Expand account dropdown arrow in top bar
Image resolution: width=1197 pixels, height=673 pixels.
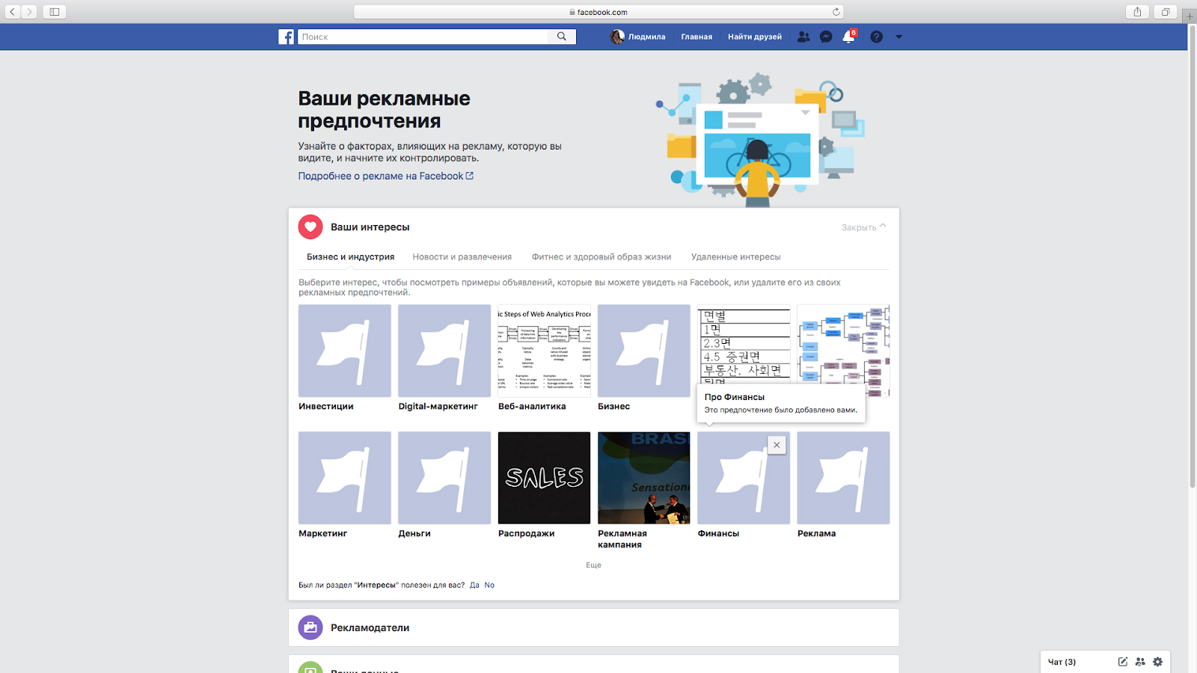[x=898, y=37]
